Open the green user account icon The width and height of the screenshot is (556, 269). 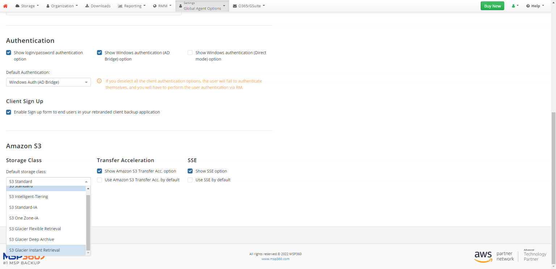(514, 5)
